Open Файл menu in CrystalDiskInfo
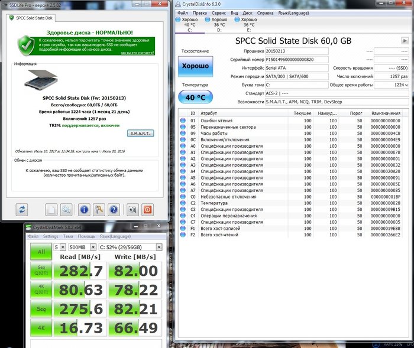This screenshot has height=348, width=414. (183, 13)
